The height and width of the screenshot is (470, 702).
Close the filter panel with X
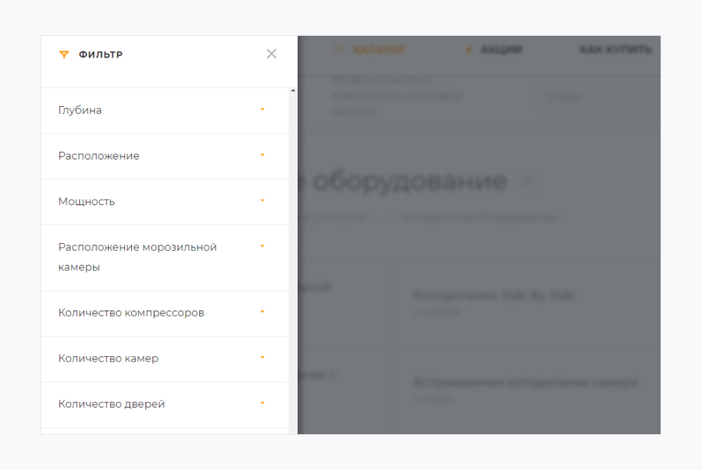[272, 54]
